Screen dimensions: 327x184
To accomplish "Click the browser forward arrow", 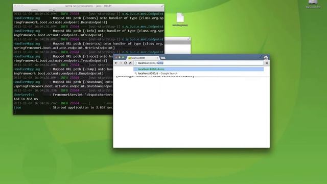I will (x=121, y=63).
